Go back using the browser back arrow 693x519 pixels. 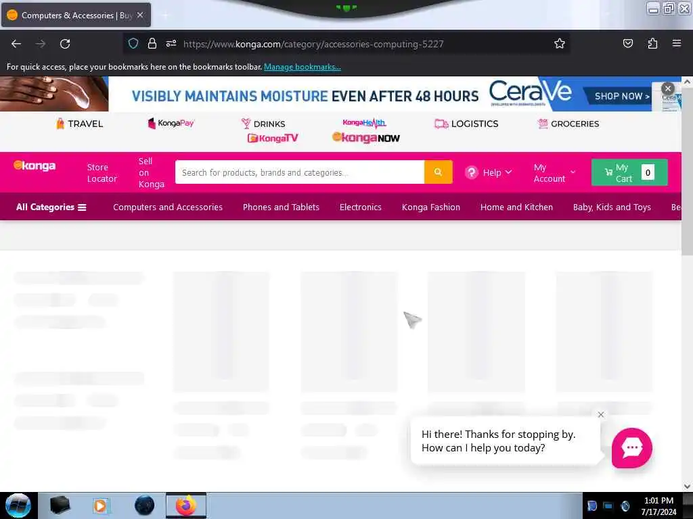point(16,44)
